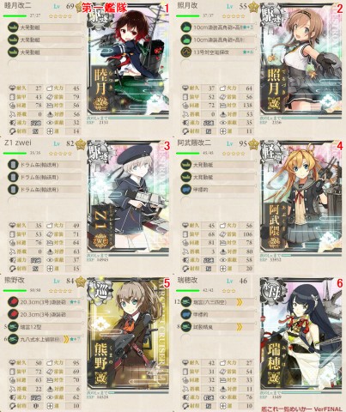Viewport: 346px width, 412px height.
Task: Select Mizuho's 瑞雲 seaplane equipment icon
Action: point(186,302)
